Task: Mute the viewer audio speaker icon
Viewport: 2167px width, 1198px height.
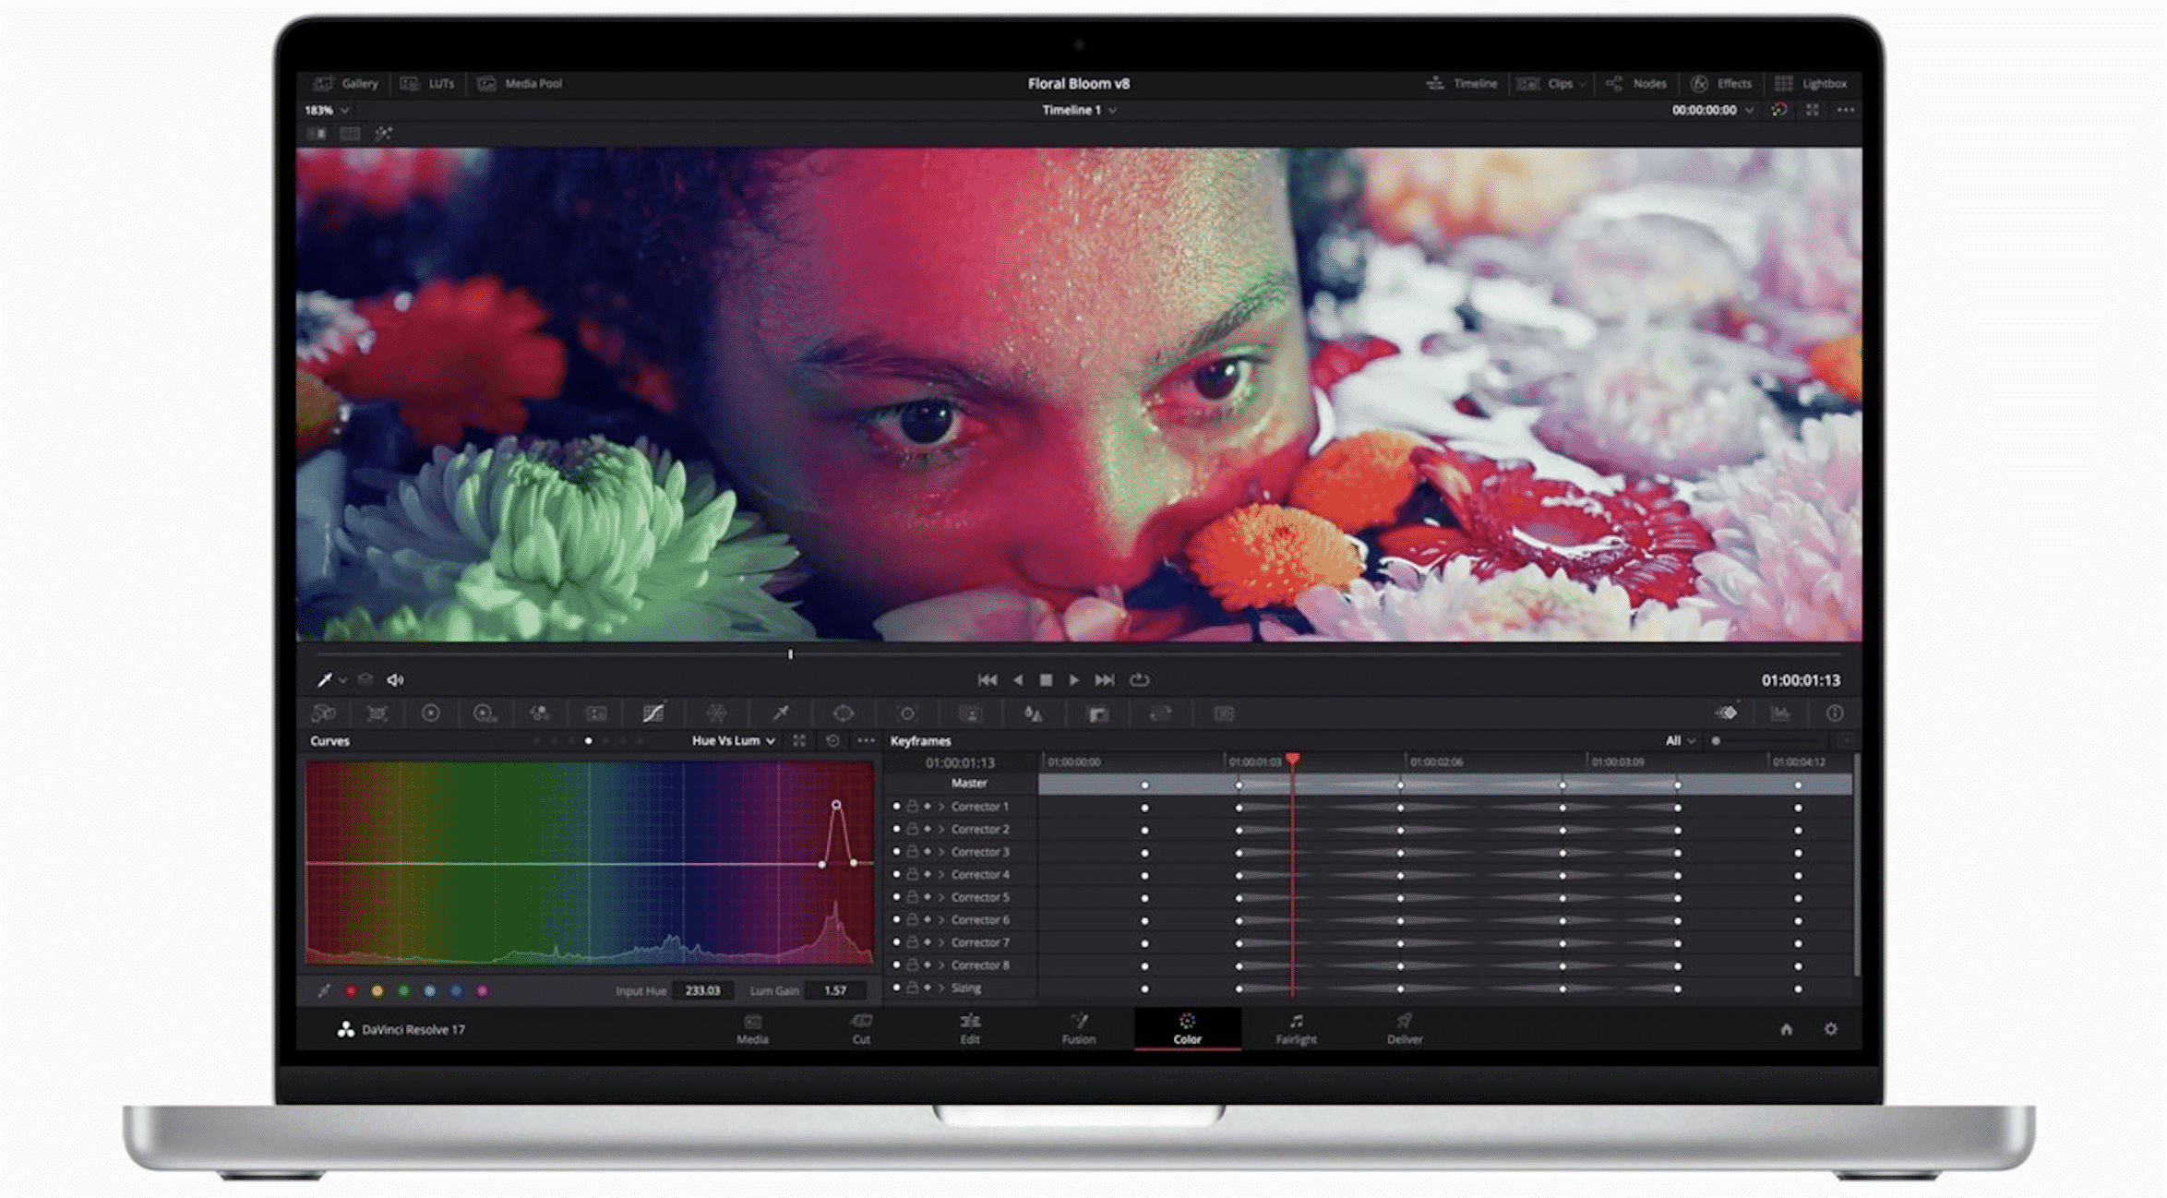Action: tap(395, 680)
